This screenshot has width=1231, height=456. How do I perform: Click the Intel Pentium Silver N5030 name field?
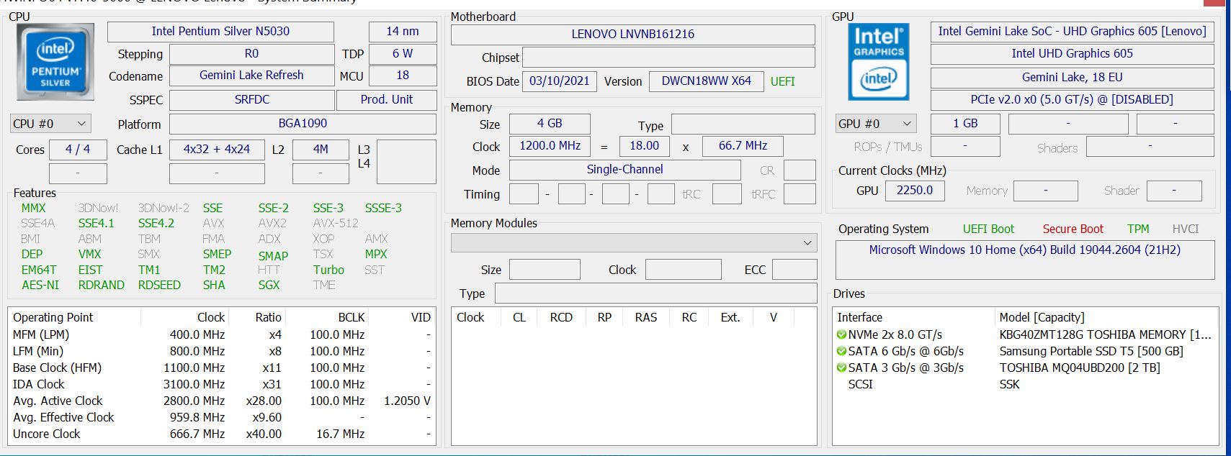pos(220,32)
